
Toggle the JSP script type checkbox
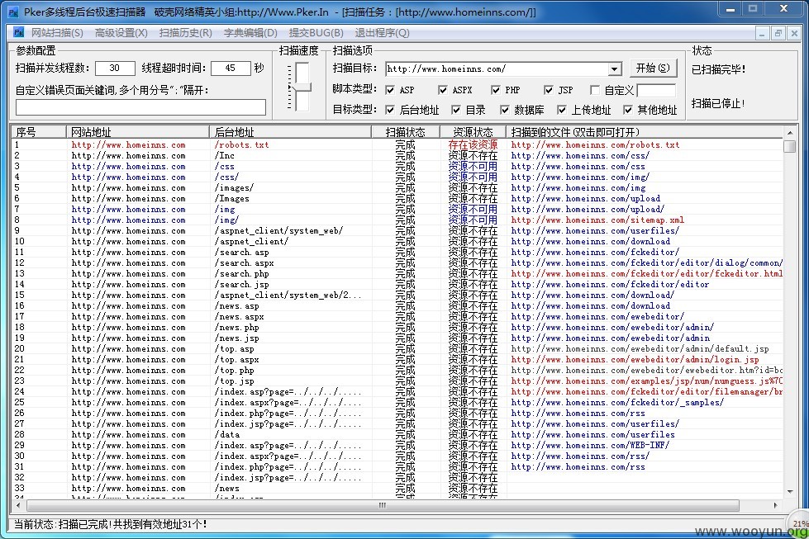(549, 90)
